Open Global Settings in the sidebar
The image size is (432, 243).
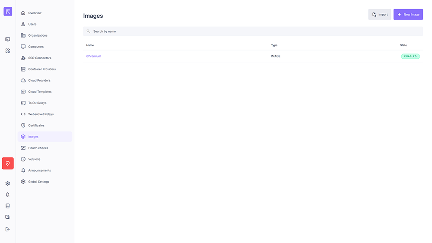coord(38,182)
